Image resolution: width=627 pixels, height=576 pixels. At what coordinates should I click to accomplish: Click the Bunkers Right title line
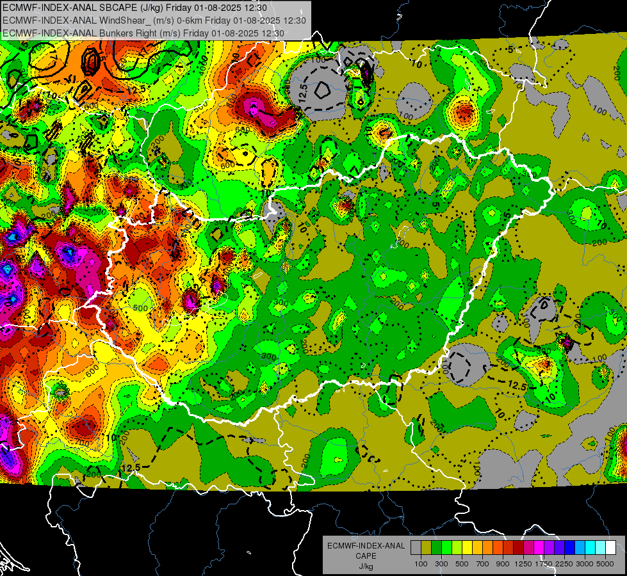tap(143, 33)
